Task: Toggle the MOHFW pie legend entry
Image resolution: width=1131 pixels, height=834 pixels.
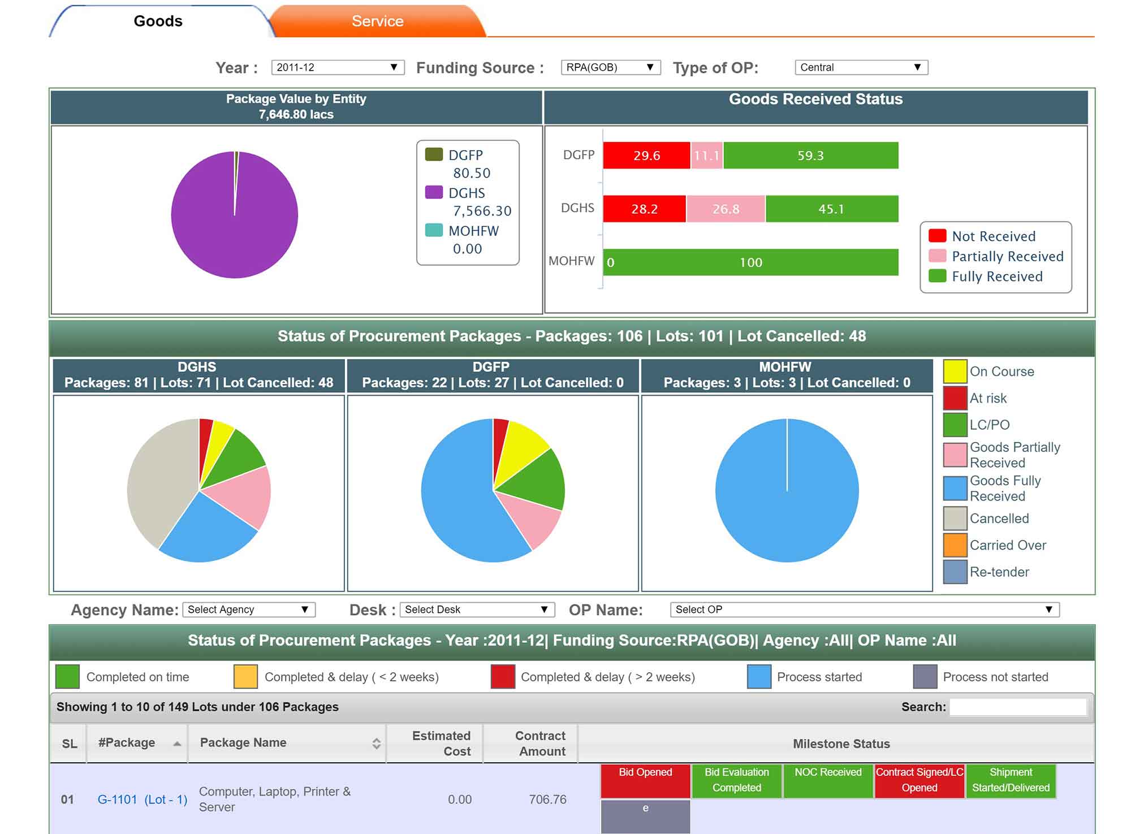Action: (x=473, y=231)
